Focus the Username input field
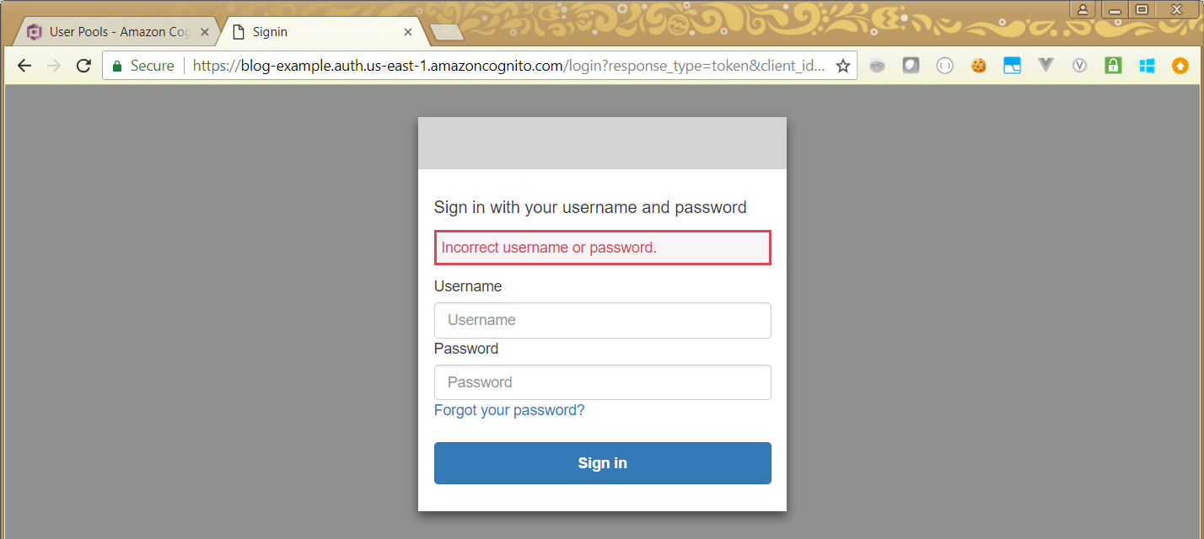Screen dimensions: 1204x539 [602, 320]
